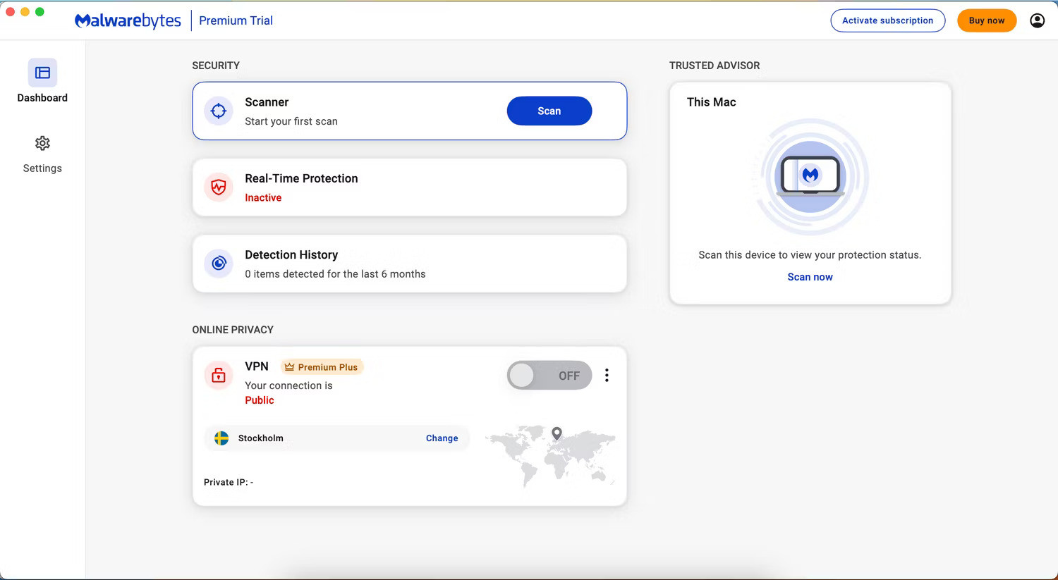This screenshot has width=1058, height=580.
Task: Click the Real-Time Protection shield icon
Action: point(218,187)
